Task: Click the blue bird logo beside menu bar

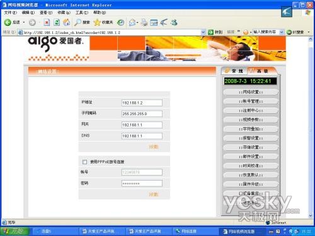Action: (287, 12)
